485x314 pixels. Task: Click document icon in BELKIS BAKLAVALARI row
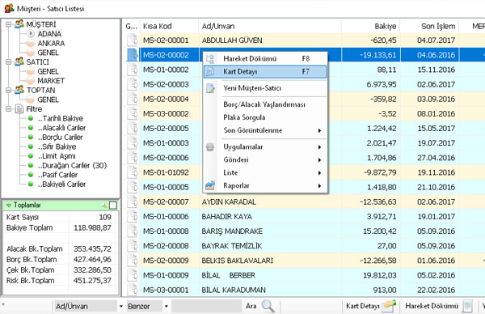tap(133, 261)
